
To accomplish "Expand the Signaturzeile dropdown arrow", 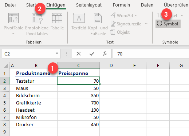I will pyautogui.click(x=146, y=24).
